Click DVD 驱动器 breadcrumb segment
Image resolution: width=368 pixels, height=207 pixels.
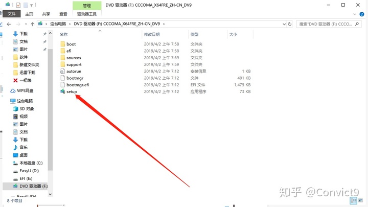coord(117,24)
